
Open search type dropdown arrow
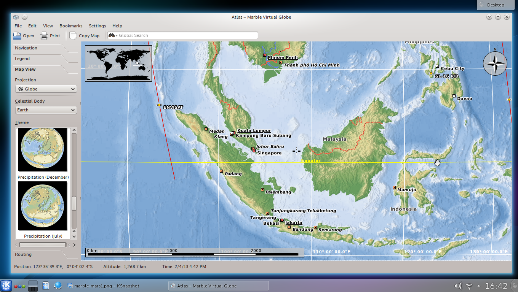(x=117, y=36)
